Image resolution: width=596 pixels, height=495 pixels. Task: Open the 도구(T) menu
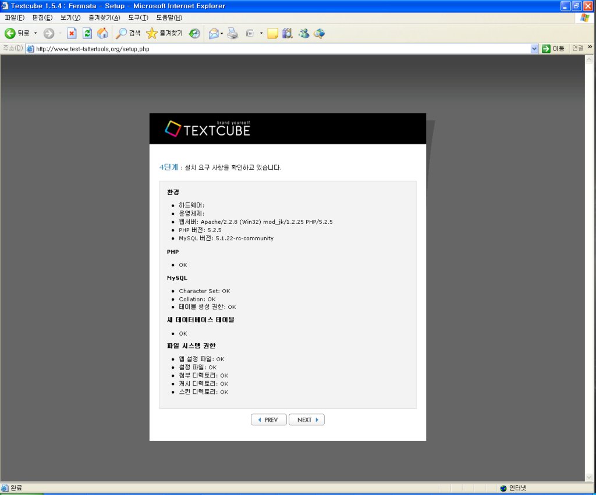[138, 17]
